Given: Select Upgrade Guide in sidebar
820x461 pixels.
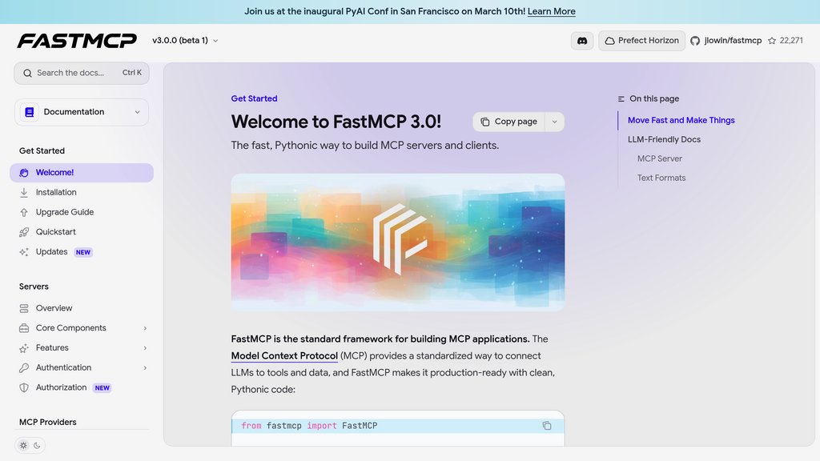Looking at the screenshot, I should click(x=65, y=213).
